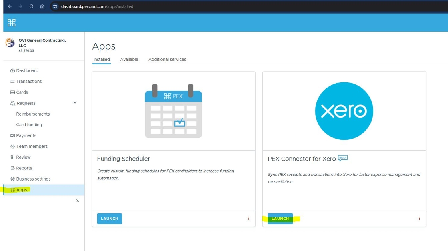The height and width of the screenshot is (251, 448).
Task: Open the Xero connector card's three-dot menu
Action: tap(419, 219)
